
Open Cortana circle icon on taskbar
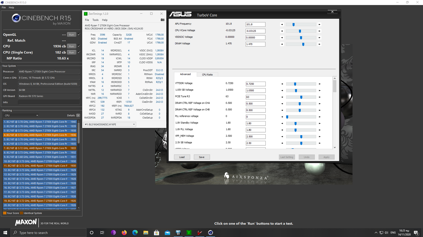[91, 233]
